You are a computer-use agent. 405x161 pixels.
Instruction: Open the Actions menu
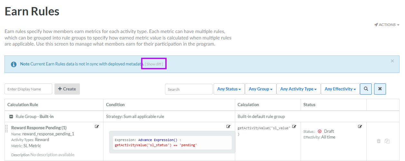387,25
